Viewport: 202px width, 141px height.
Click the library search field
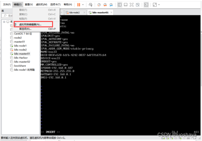click(x=7, y=16)
